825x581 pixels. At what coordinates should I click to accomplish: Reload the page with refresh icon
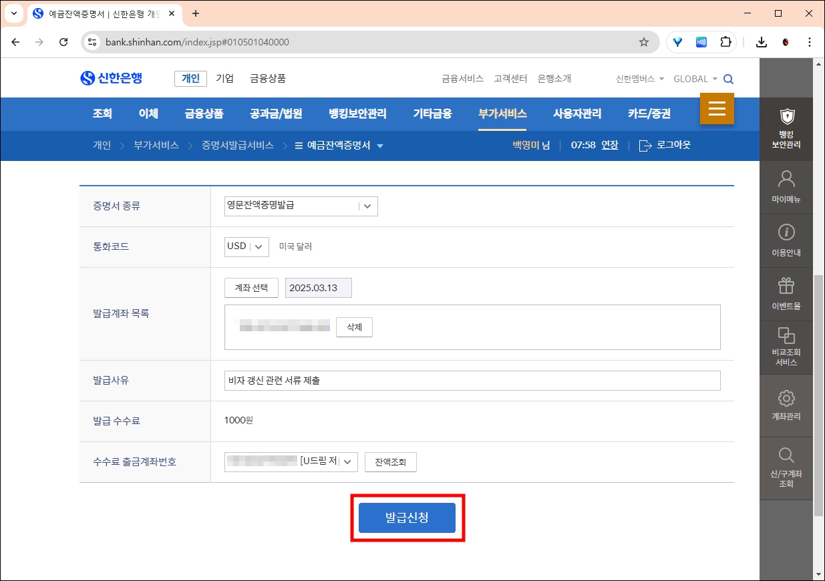tap(63, 42)
